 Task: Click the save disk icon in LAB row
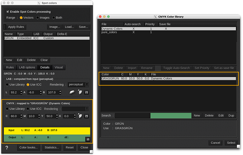click(86, 93)
